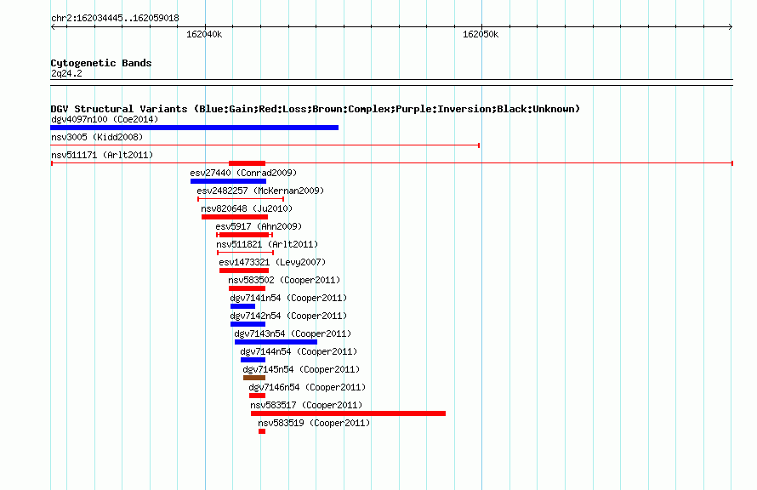Open nsv583502 (Cooper2011) label
This screenshot has height=490, width=757.
click(x=284, y=280)
